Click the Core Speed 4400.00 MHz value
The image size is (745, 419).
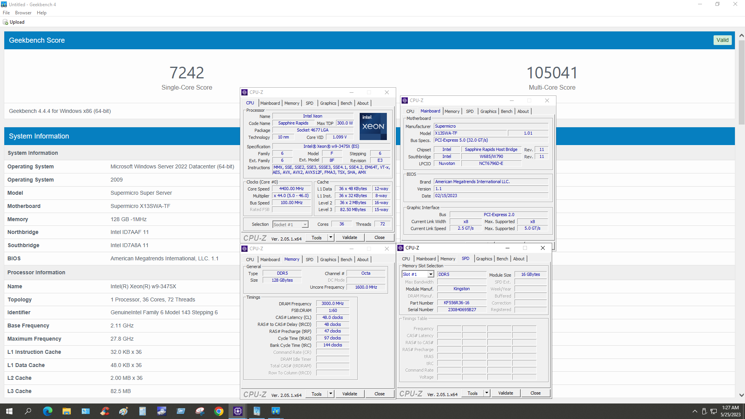tap(291, 189)
